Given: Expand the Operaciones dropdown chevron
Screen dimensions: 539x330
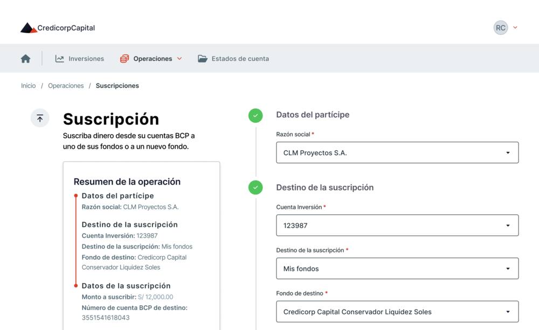Looking at the screenshot, I should (x=179, y=59).
